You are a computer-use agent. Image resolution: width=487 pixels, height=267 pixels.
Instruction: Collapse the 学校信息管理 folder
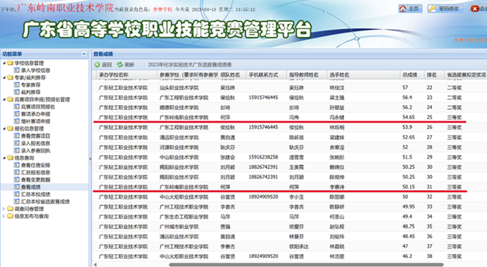[4, 63]
